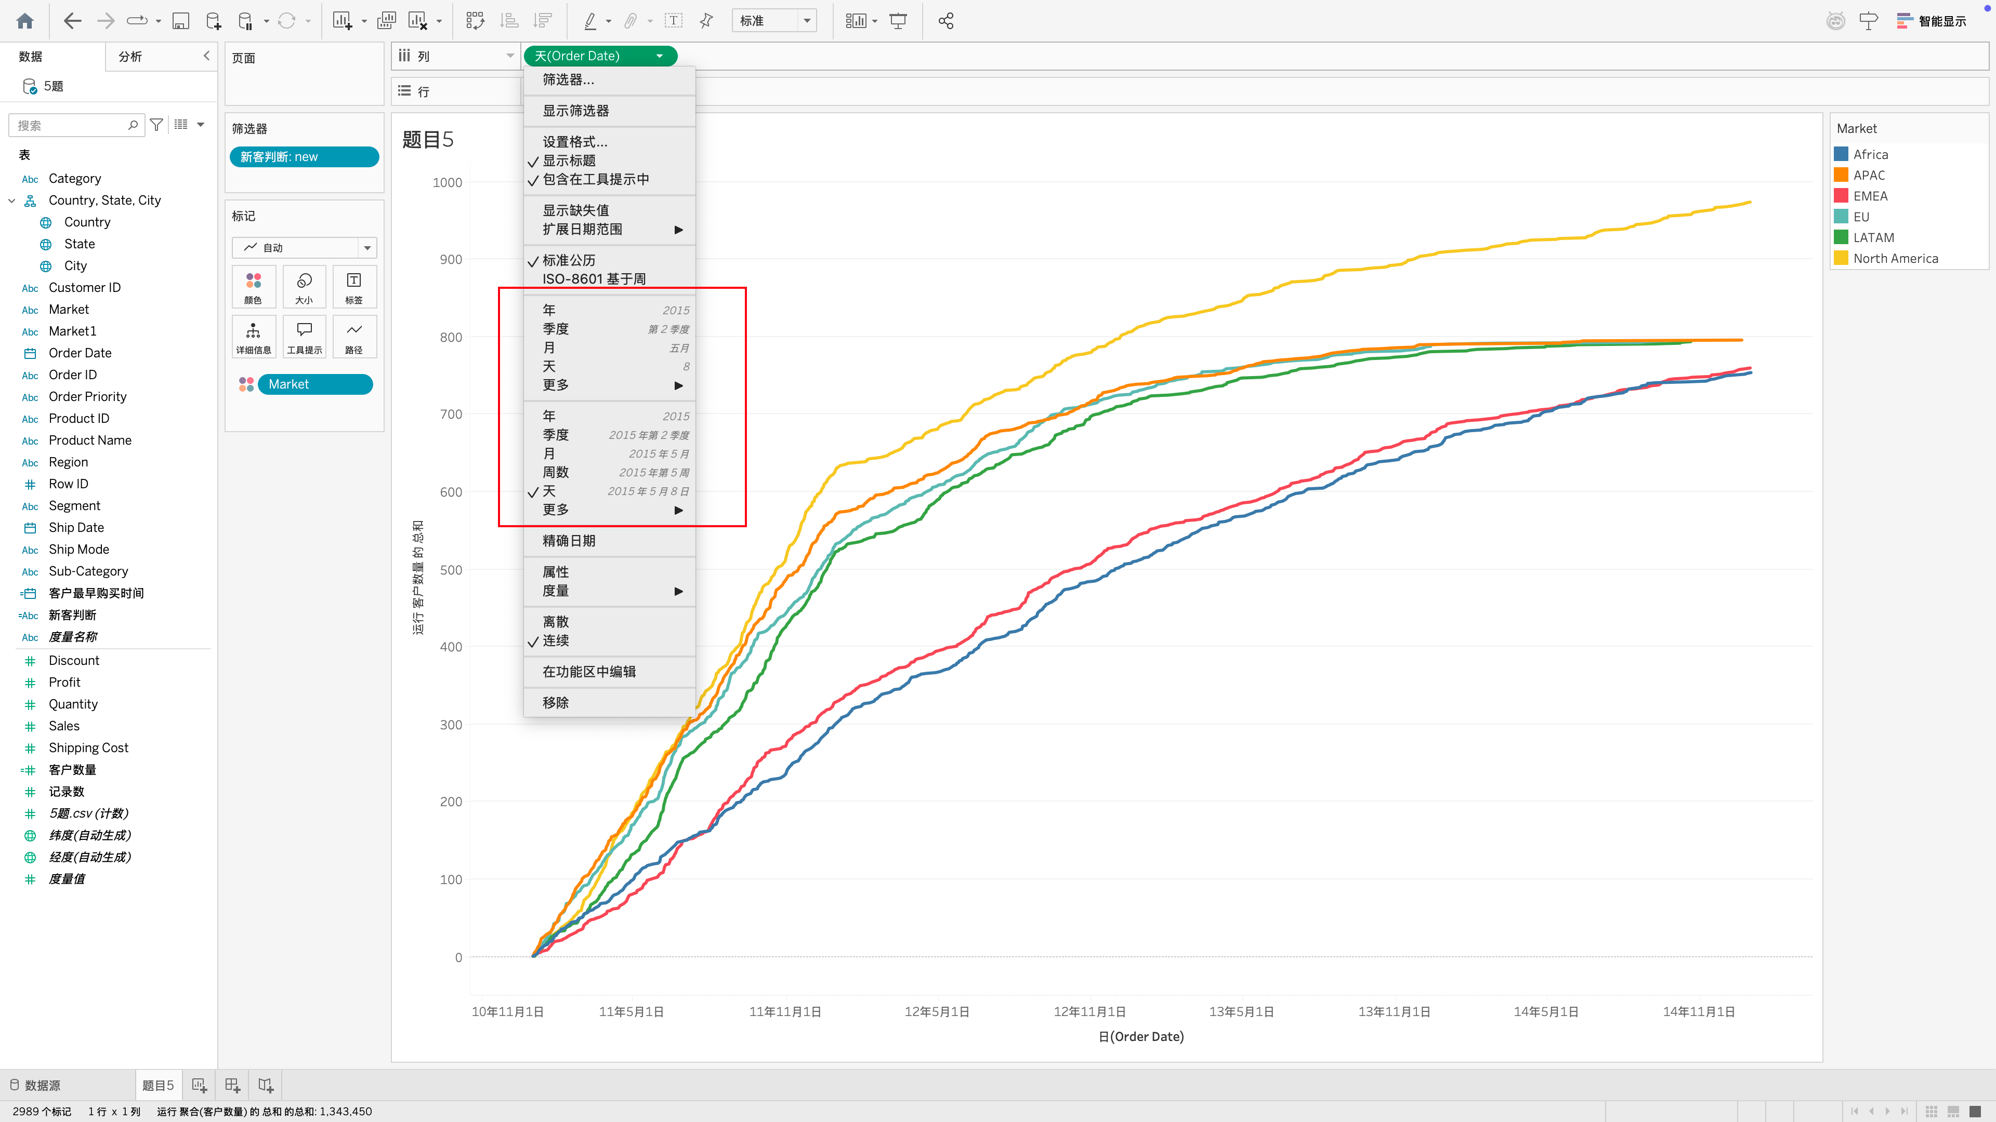This screenshot has width=1996, height=1122.
Task: Open the 标准 fit dropdown
Action: pyautogui.click(x=774, y=21)
